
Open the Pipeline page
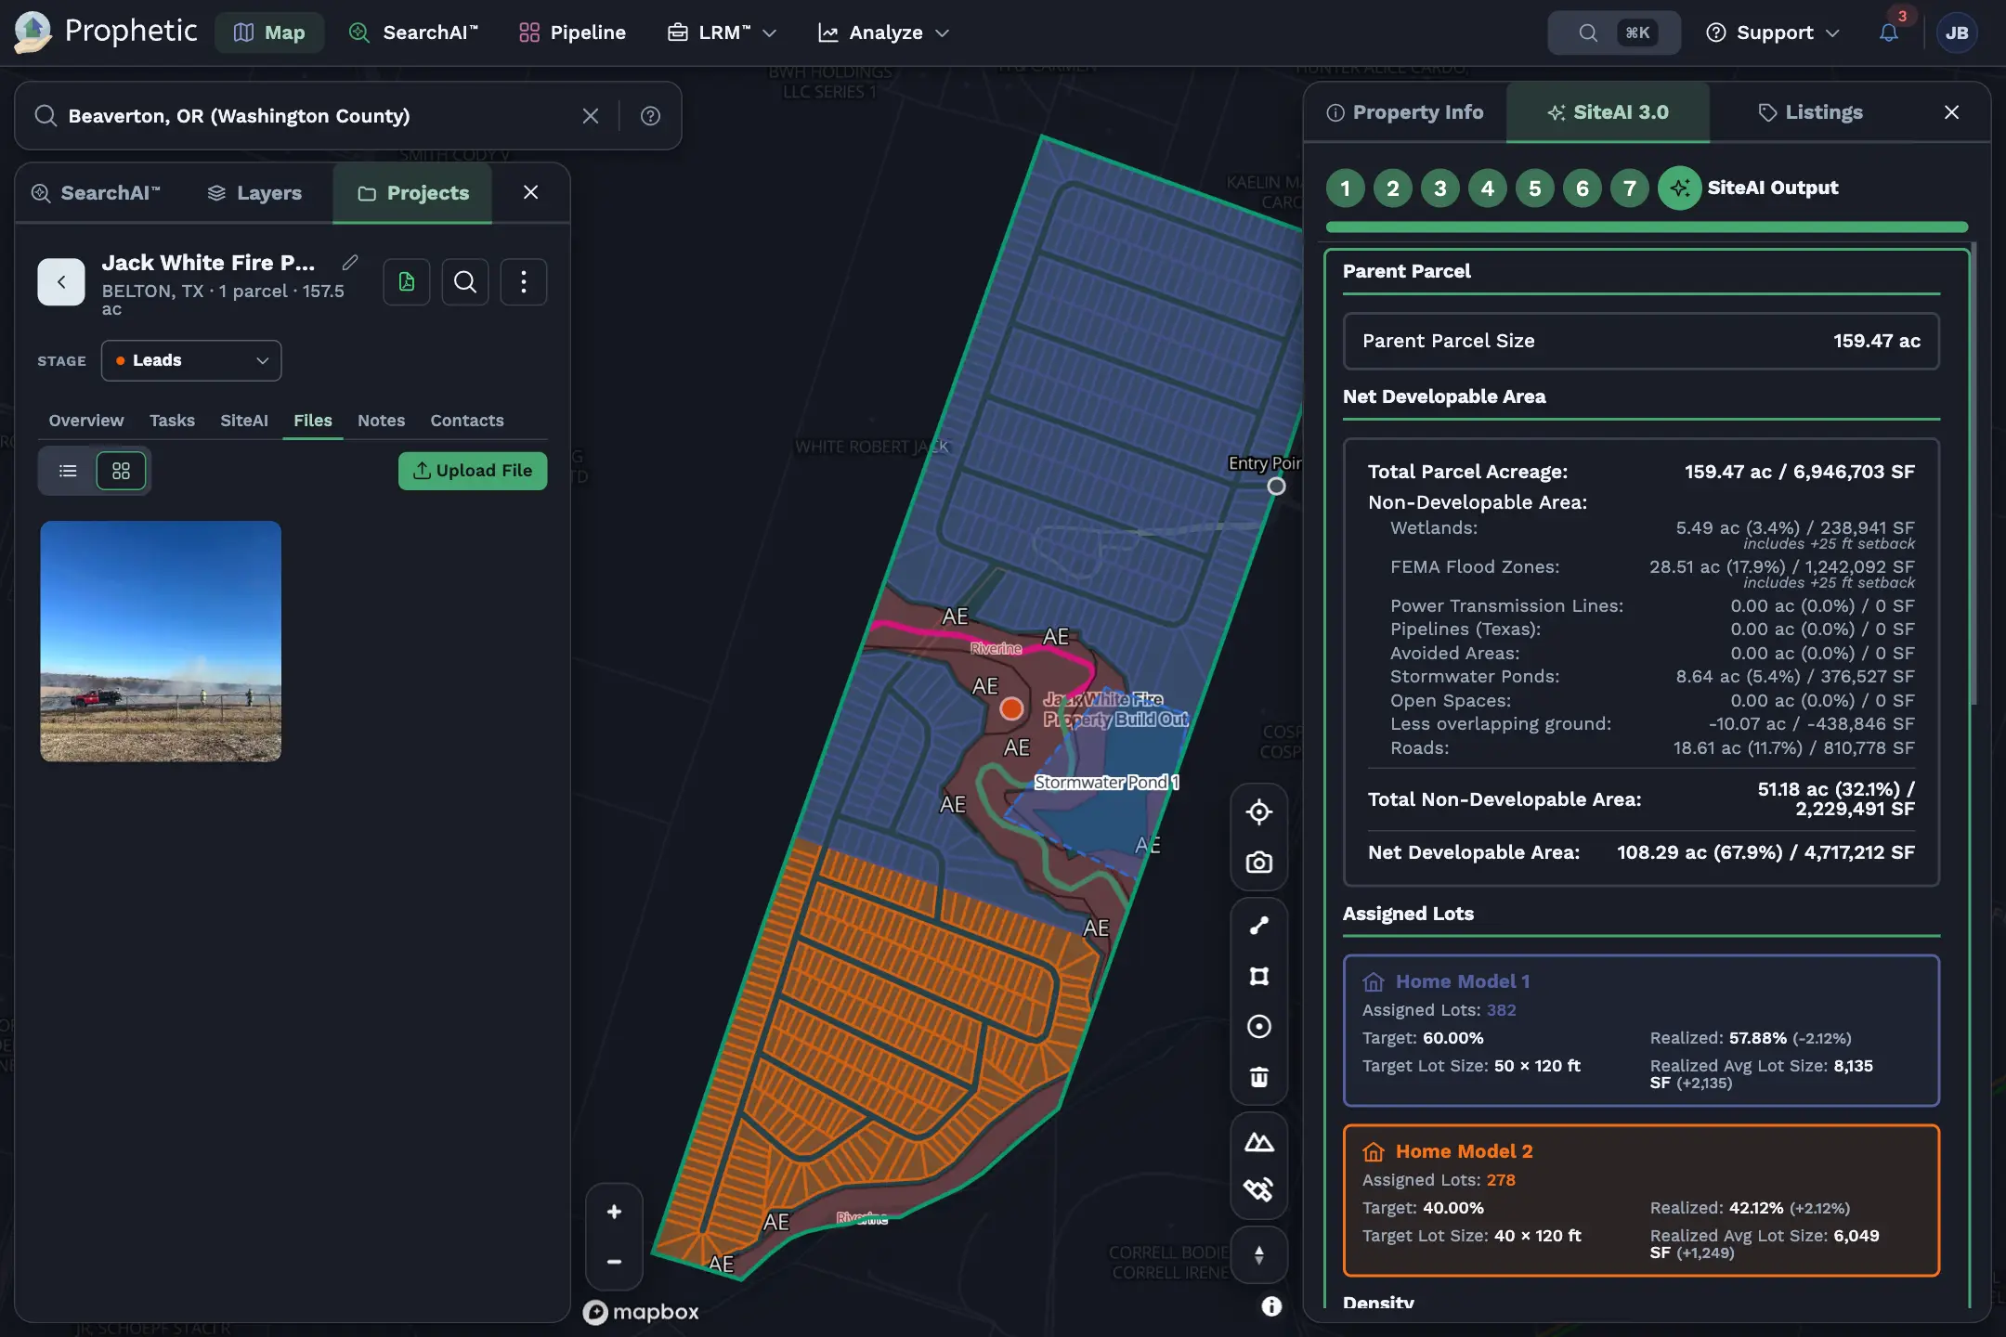coord(572,32)
